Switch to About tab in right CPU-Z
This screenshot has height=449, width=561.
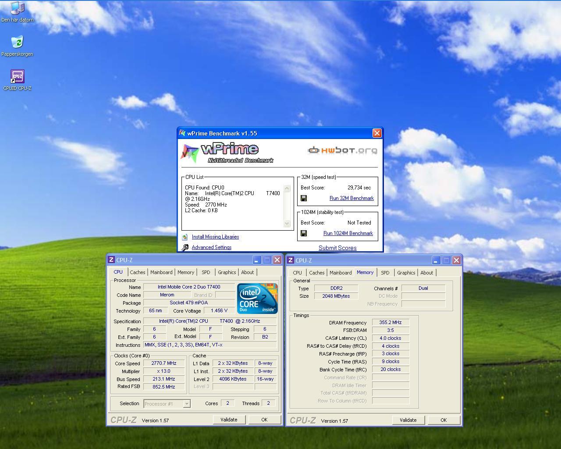click(427, 273)
